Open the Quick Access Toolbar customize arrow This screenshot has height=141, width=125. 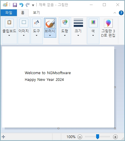33,5
